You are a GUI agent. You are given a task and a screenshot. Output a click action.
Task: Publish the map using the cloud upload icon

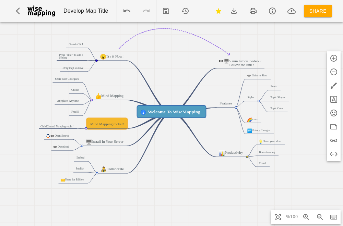pyautogui.click(x=291, y=11)
